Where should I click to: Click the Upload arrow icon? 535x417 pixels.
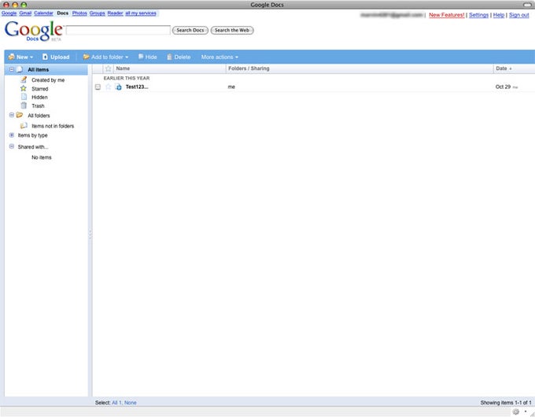click(x=45, y=57)
